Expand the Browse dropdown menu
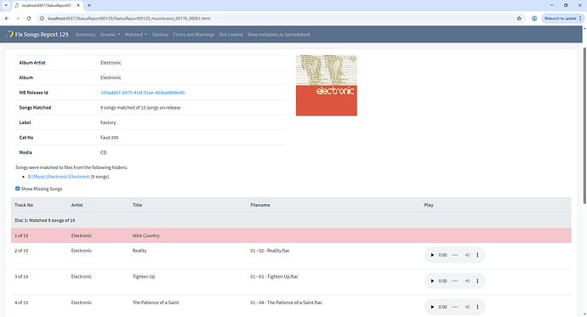 click(x=110, y=34)
